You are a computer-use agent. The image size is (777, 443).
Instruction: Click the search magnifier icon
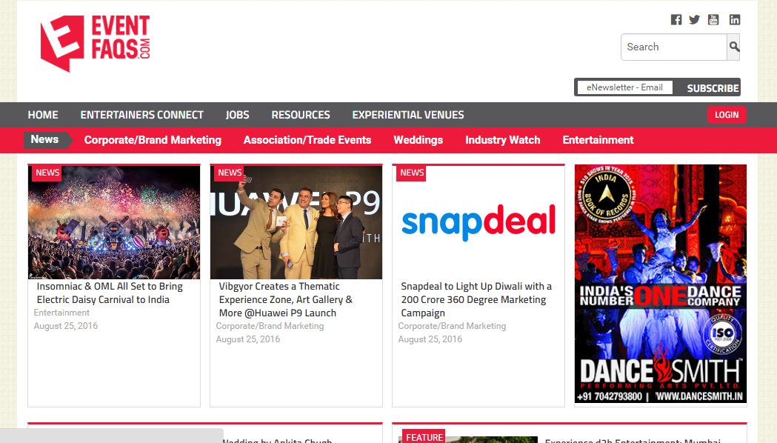click(734, 47)
